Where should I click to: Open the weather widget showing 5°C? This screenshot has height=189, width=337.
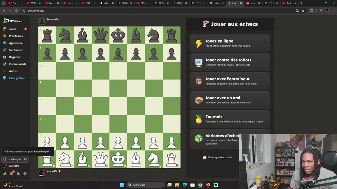(13, 185)
